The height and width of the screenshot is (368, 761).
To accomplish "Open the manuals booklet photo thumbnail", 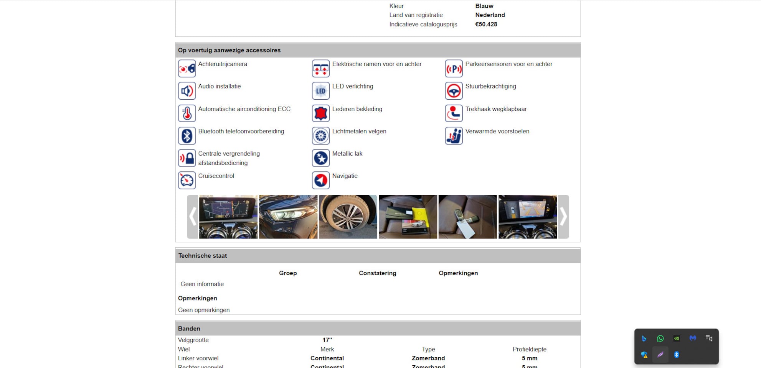I will pyautogui.click(x=408, y=217).
